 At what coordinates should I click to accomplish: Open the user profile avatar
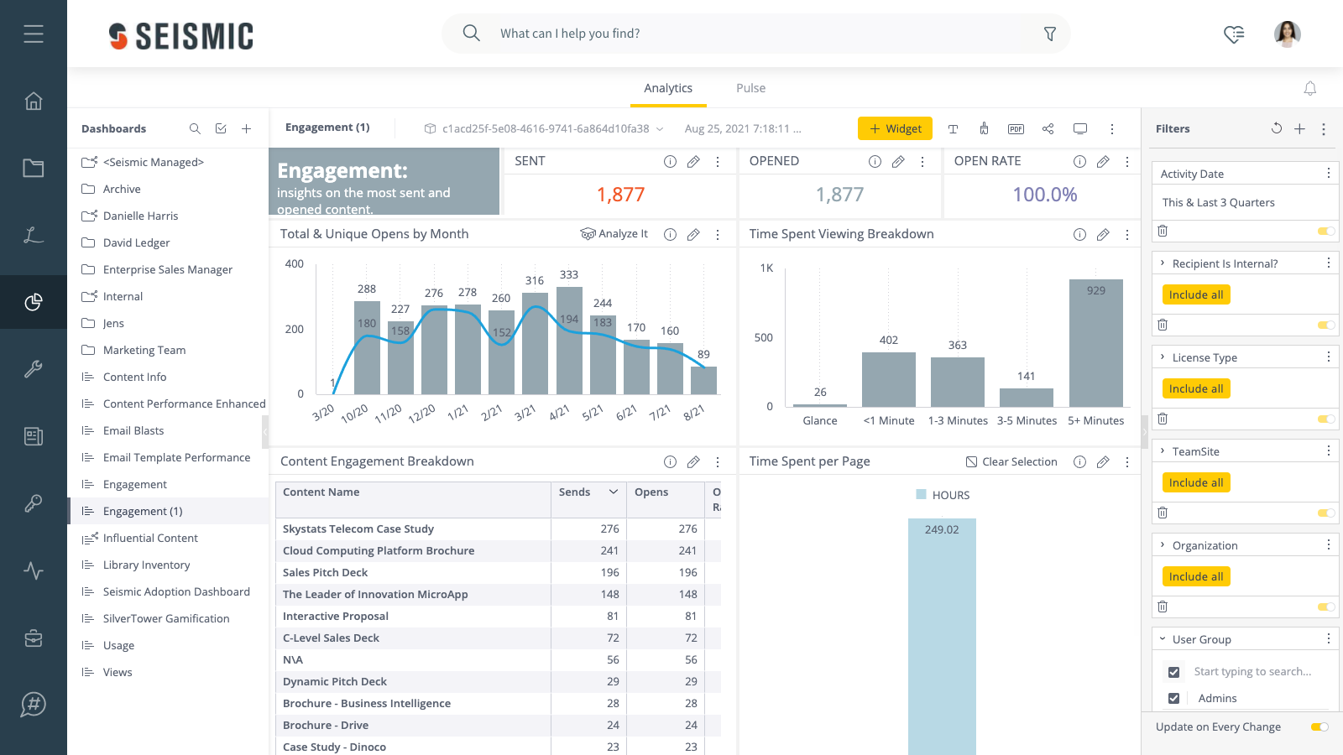click(1288, 34)
